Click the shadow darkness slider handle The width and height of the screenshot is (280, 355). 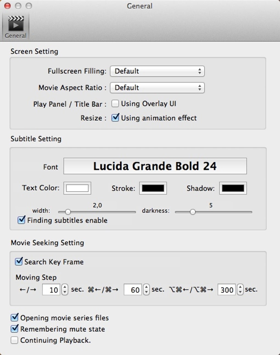[193, 212]
